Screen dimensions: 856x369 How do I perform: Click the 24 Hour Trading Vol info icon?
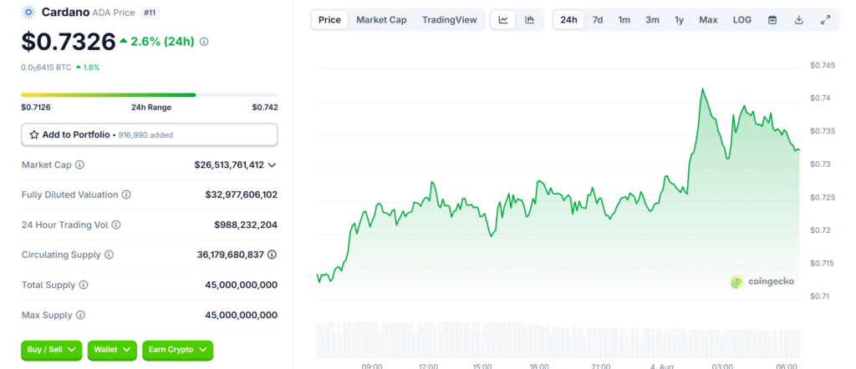[x=116, y=225]
